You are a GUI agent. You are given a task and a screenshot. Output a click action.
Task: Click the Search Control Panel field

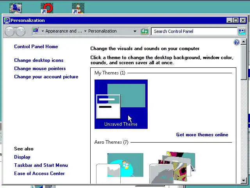point(194,31)
